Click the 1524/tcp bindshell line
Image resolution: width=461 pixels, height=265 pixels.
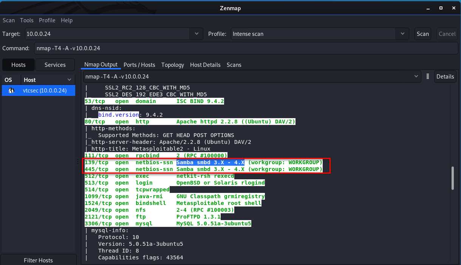[x=173, y=203]
